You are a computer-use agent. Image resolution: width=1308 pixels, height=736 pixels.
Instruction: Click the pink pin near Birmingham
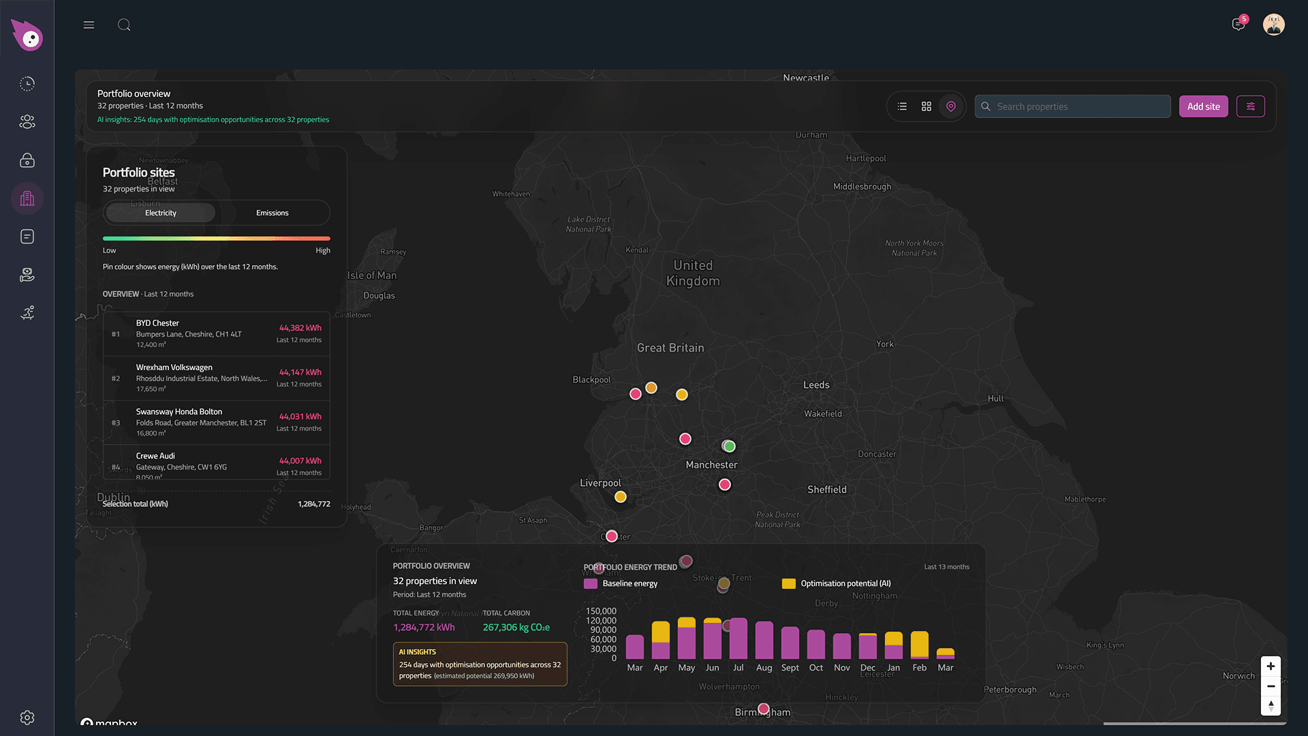click(764, 709)
